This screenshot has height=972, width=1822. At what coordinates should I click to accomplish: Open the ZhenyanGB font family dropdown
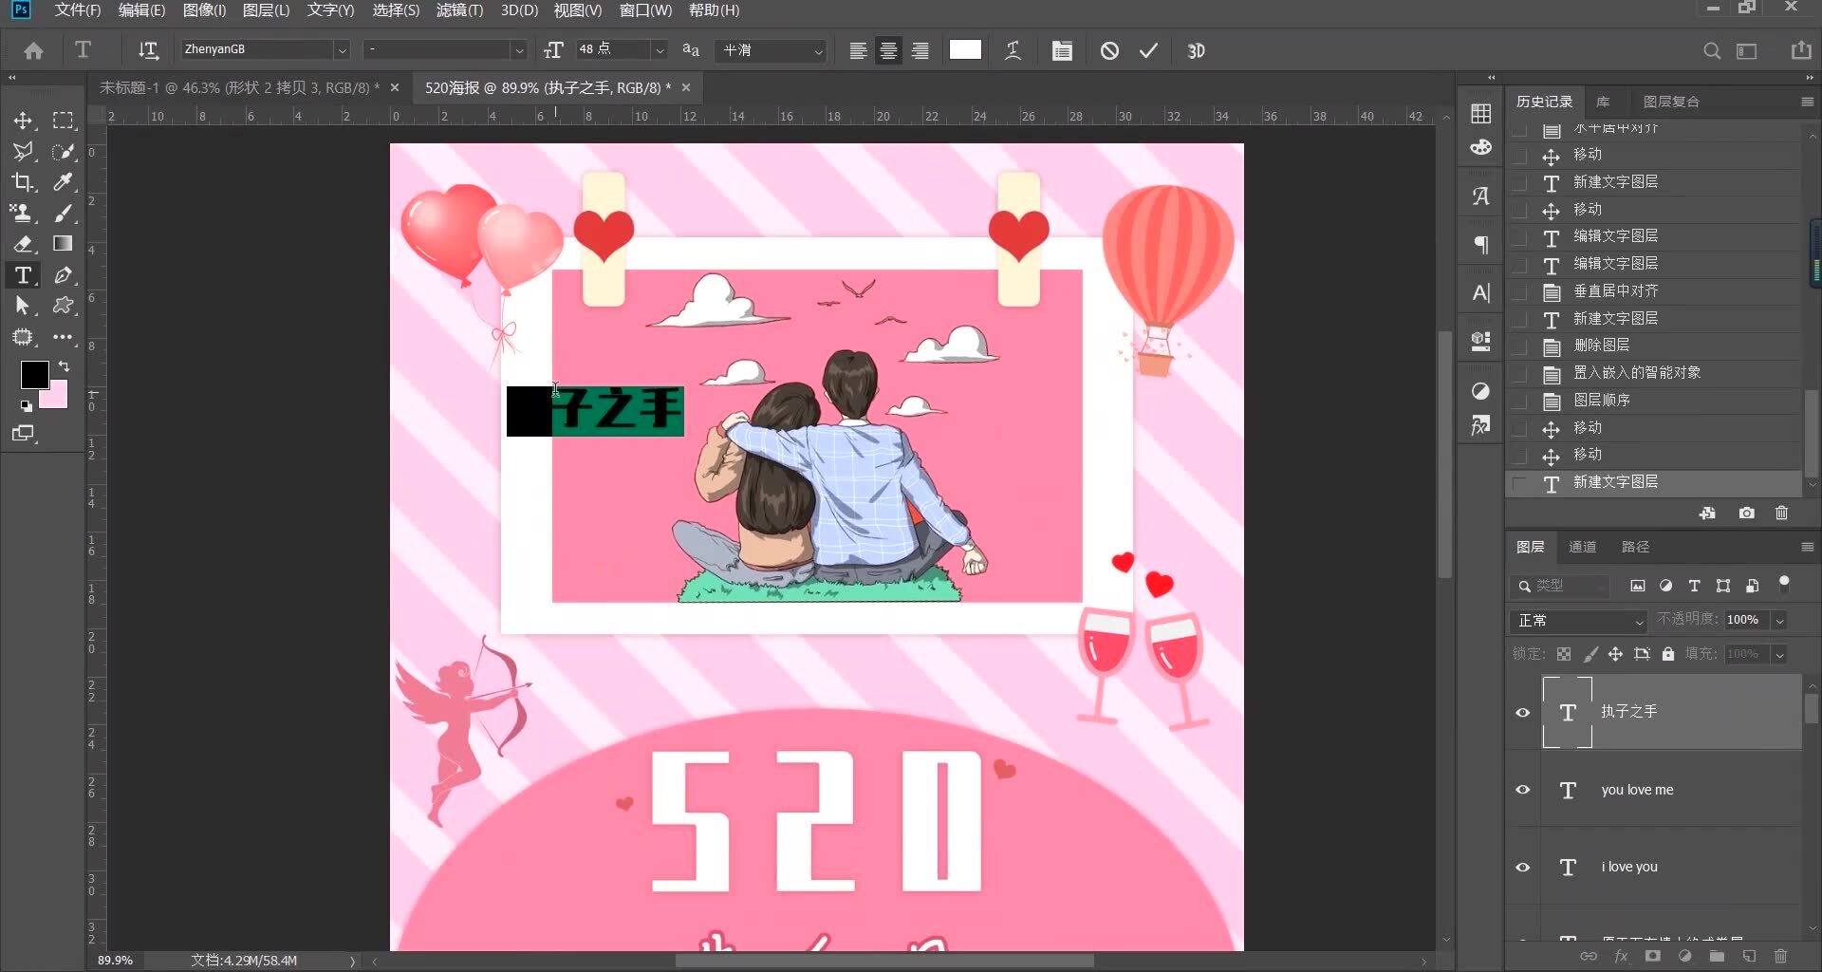click(x=342, y=50)
